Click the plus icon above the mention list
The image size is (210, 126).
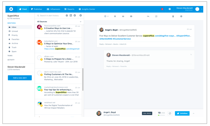pos(81,16)
